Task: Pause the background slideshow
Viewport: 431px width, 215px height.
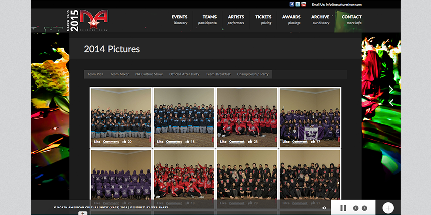Action: [x=343, y=208]
